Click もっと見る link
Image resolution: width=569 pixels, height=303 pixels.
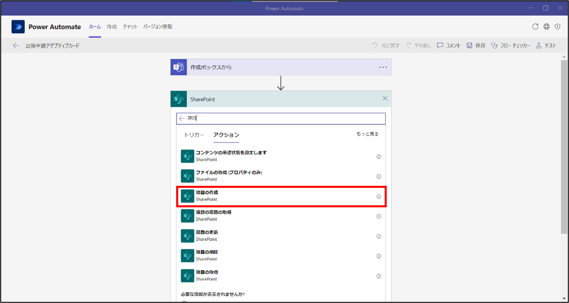tap(368, 134)
